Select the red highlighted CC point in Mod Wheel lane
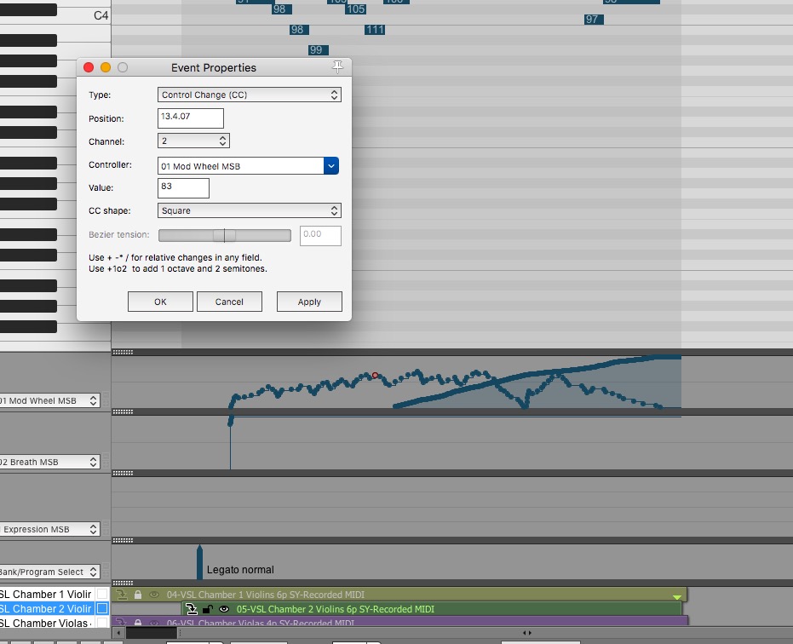The width and height of the screenshot is (793, 644). [x=375, y=376]
